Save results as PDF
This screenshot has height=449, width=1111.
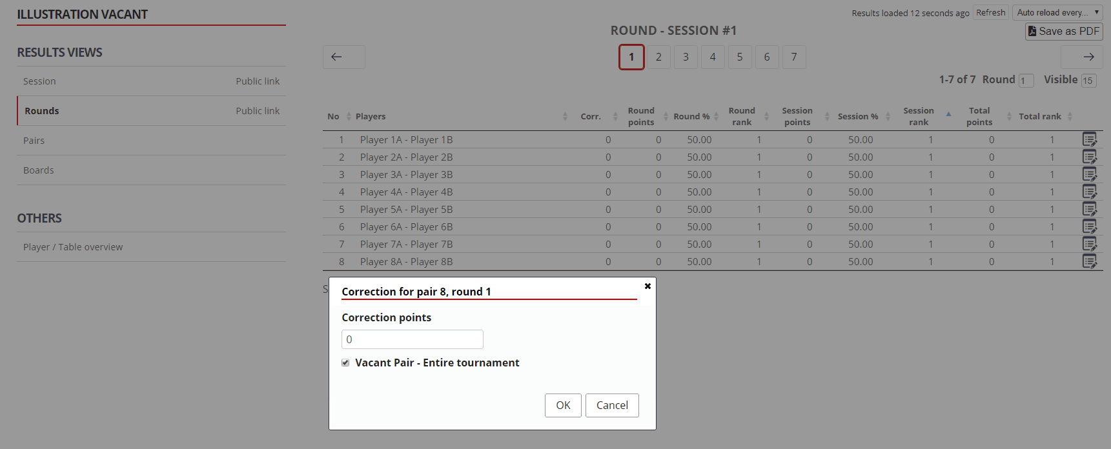tap(1063, 31)
